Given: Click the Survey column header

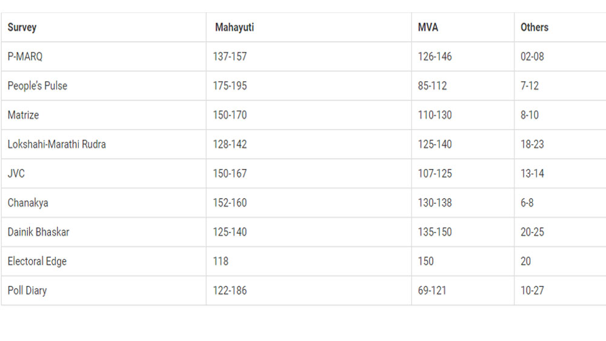Looking at the screenshot, I should (22, 27).
